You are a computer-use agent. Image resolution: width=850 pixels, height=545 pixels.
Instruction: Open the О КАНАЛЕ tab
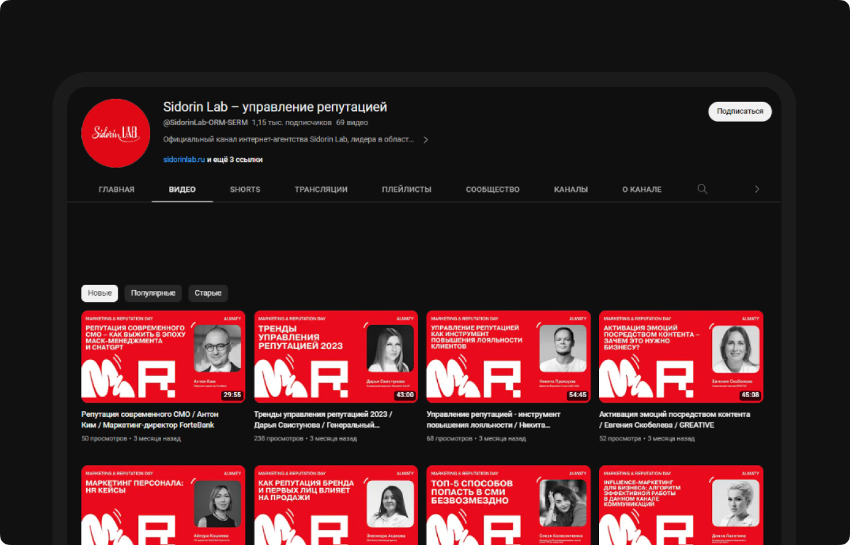pos(642,189)
